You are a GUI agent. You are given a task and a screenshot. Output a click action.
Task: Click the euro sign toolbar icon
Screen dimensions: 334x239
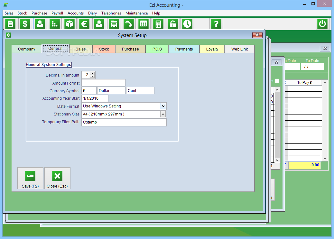click(84, 24)
